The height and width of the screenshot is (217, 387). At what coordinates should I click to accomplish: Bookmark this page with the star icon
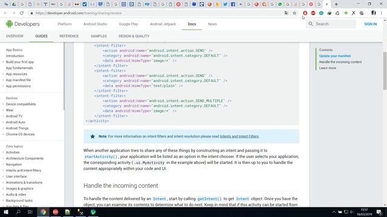(294, 13)
